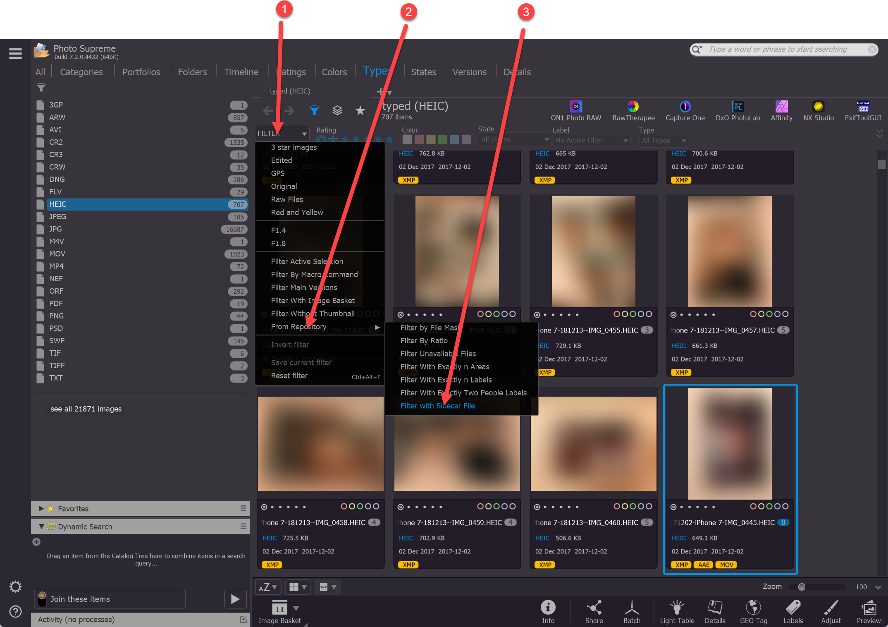Set yellow color label on IMG_0459.HEIC

click(x=488, y=506)
